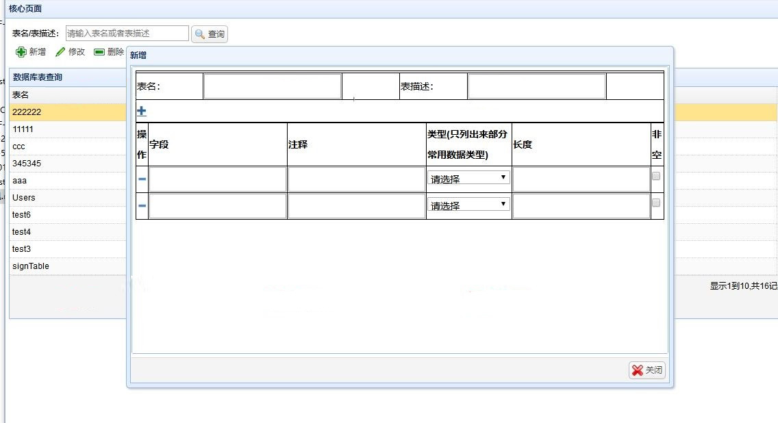778x423 pixels.
Task: Click the green 新增 add button
Action: pos(31,52)
